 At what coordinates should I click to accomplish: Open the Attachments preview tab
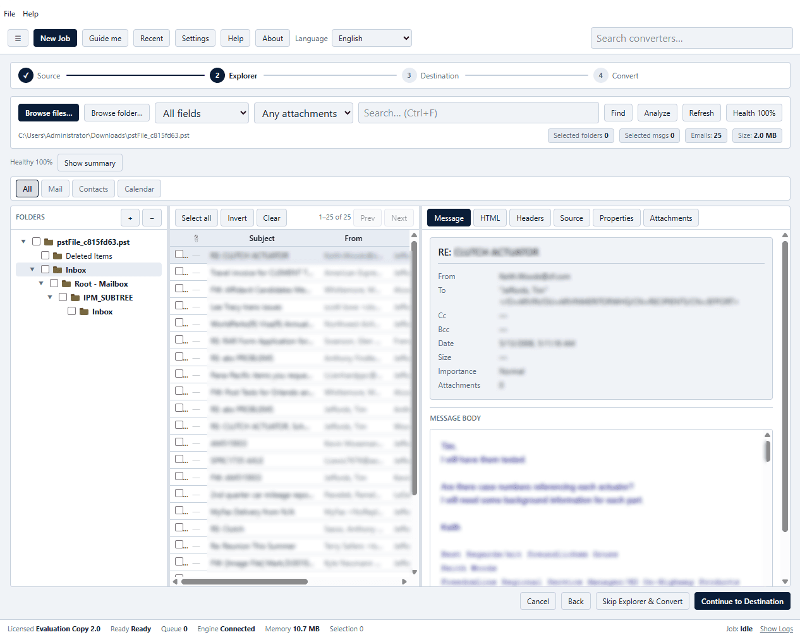tap(671, 218)
